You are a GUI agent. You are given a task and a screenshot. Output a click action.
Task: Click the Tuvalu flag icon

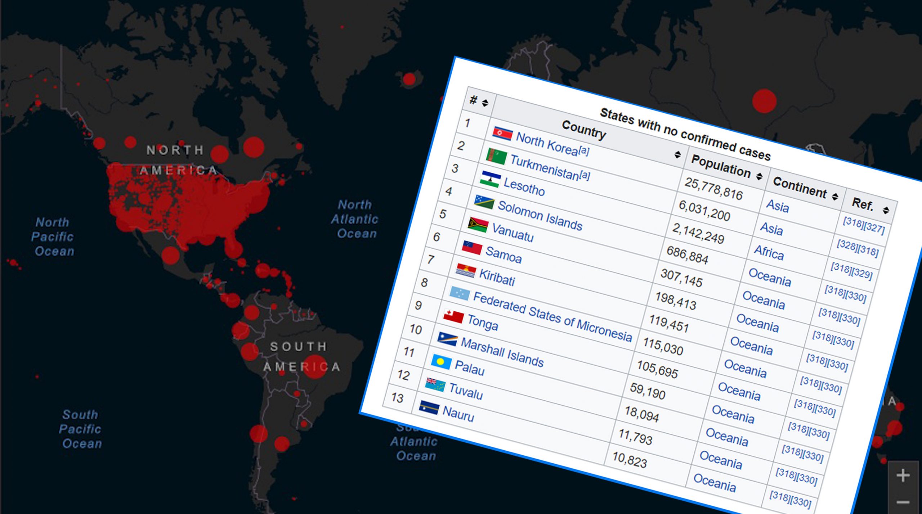[x=435, y=385]
